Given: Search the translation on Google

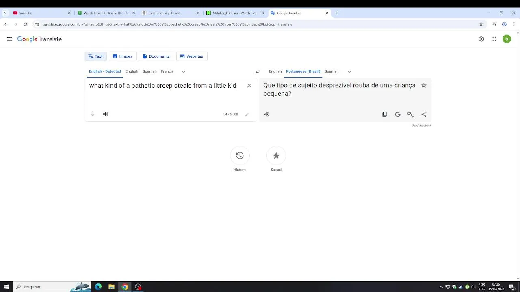Looking at the screenshot, I should 398,114.
